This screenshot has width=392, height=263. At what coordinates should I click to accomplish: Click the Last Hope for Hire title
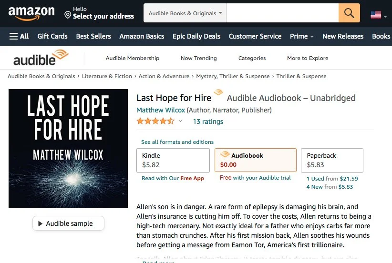click(174, 98)
